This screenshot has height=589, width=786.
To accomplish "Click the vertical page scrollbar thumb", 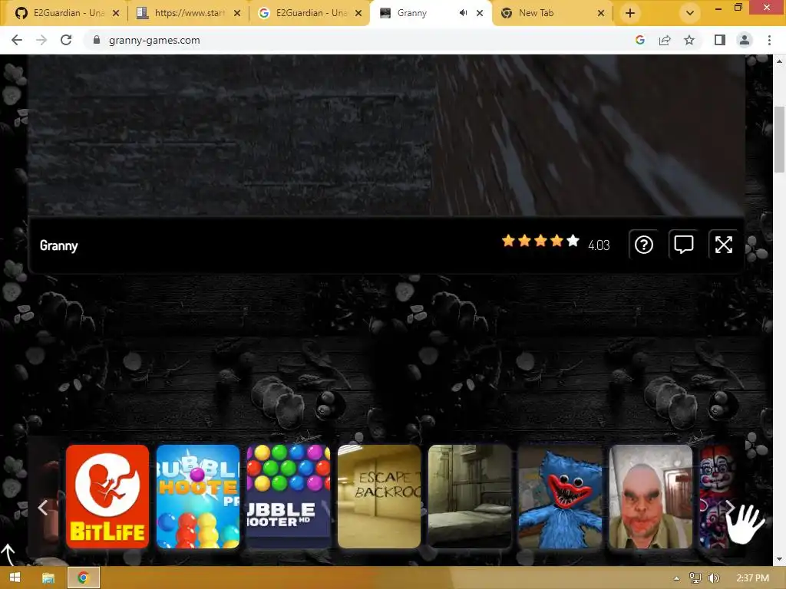I will point(780,140).
